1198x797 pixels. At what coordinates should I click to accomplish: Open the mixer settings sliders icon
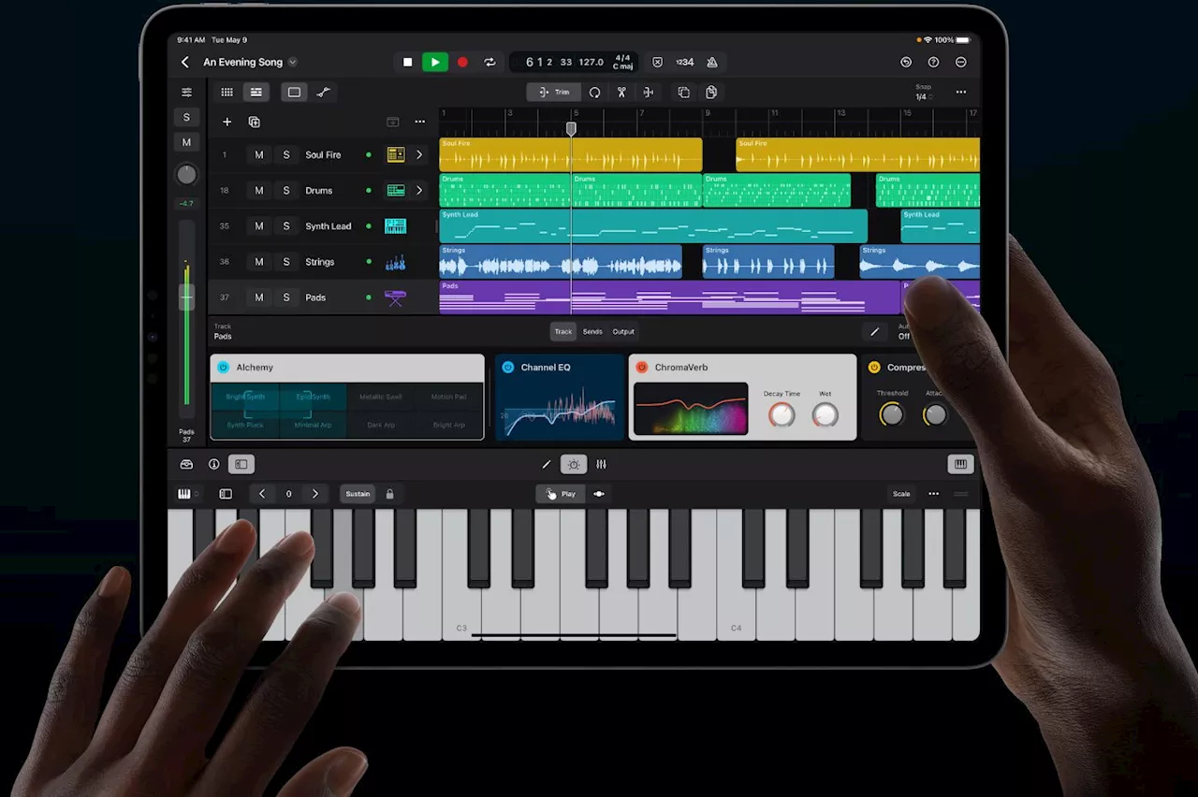(x=186, y=92)
